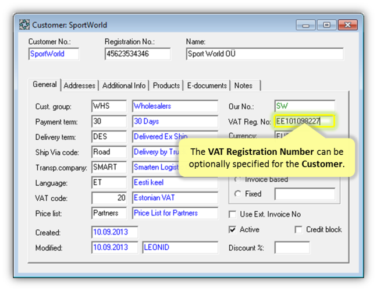Click the Created date field
This screenshot has height=291, width=377.
click(115, 232)
